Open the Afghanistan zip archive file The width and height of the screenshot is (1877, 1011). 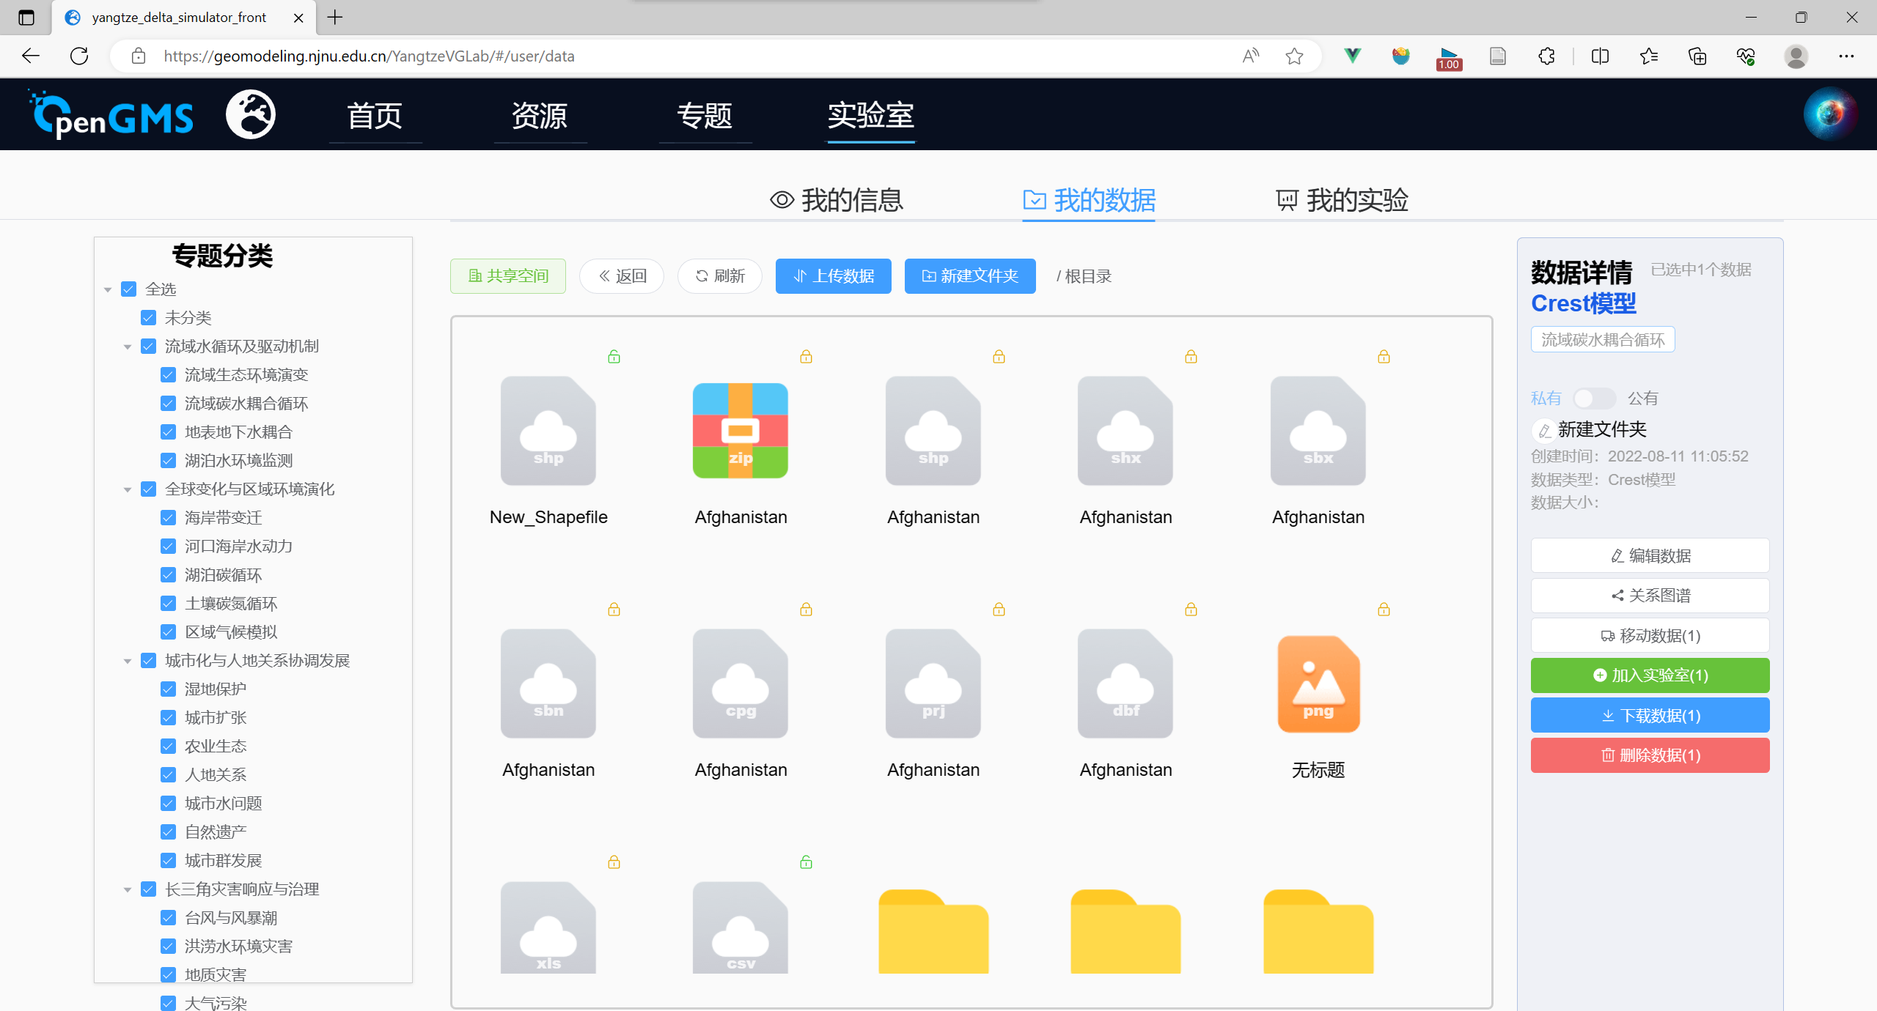click(x=740, y=431)
